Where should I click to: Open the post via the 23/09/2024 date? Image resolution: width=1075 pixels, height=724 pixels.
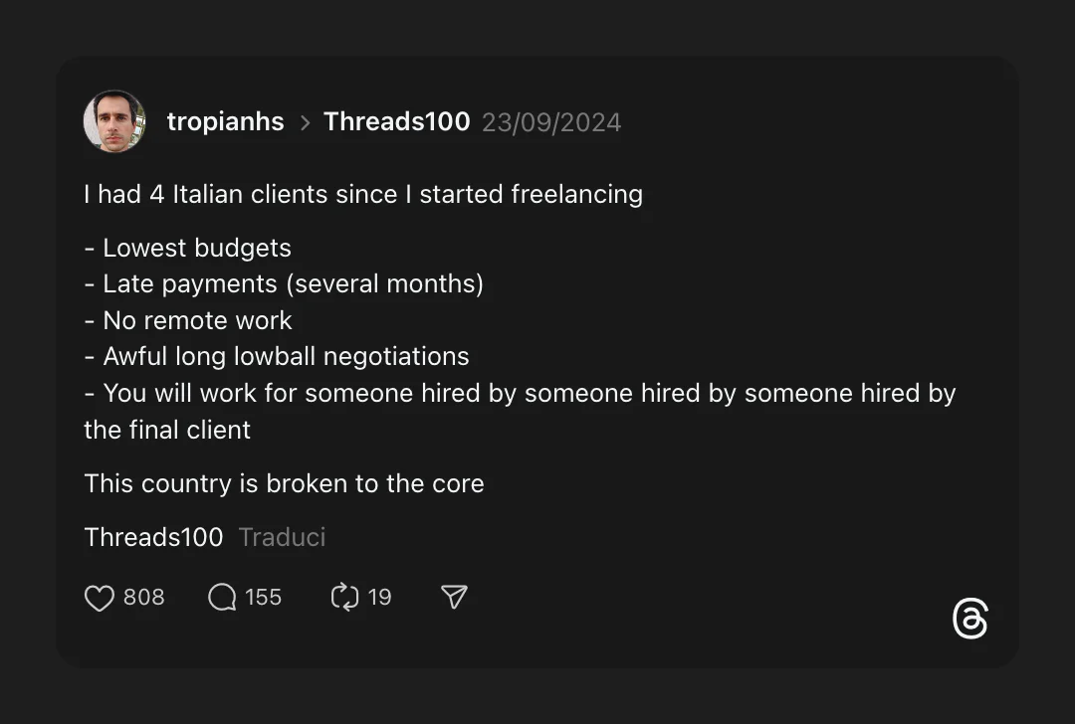(551, 122)
